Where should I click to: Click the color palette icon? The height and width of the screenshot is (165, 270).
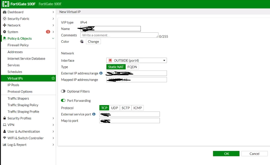[82, 41]
